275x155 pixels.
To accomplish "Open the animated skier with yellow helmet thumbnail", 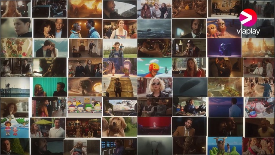I will click(155, 68).
